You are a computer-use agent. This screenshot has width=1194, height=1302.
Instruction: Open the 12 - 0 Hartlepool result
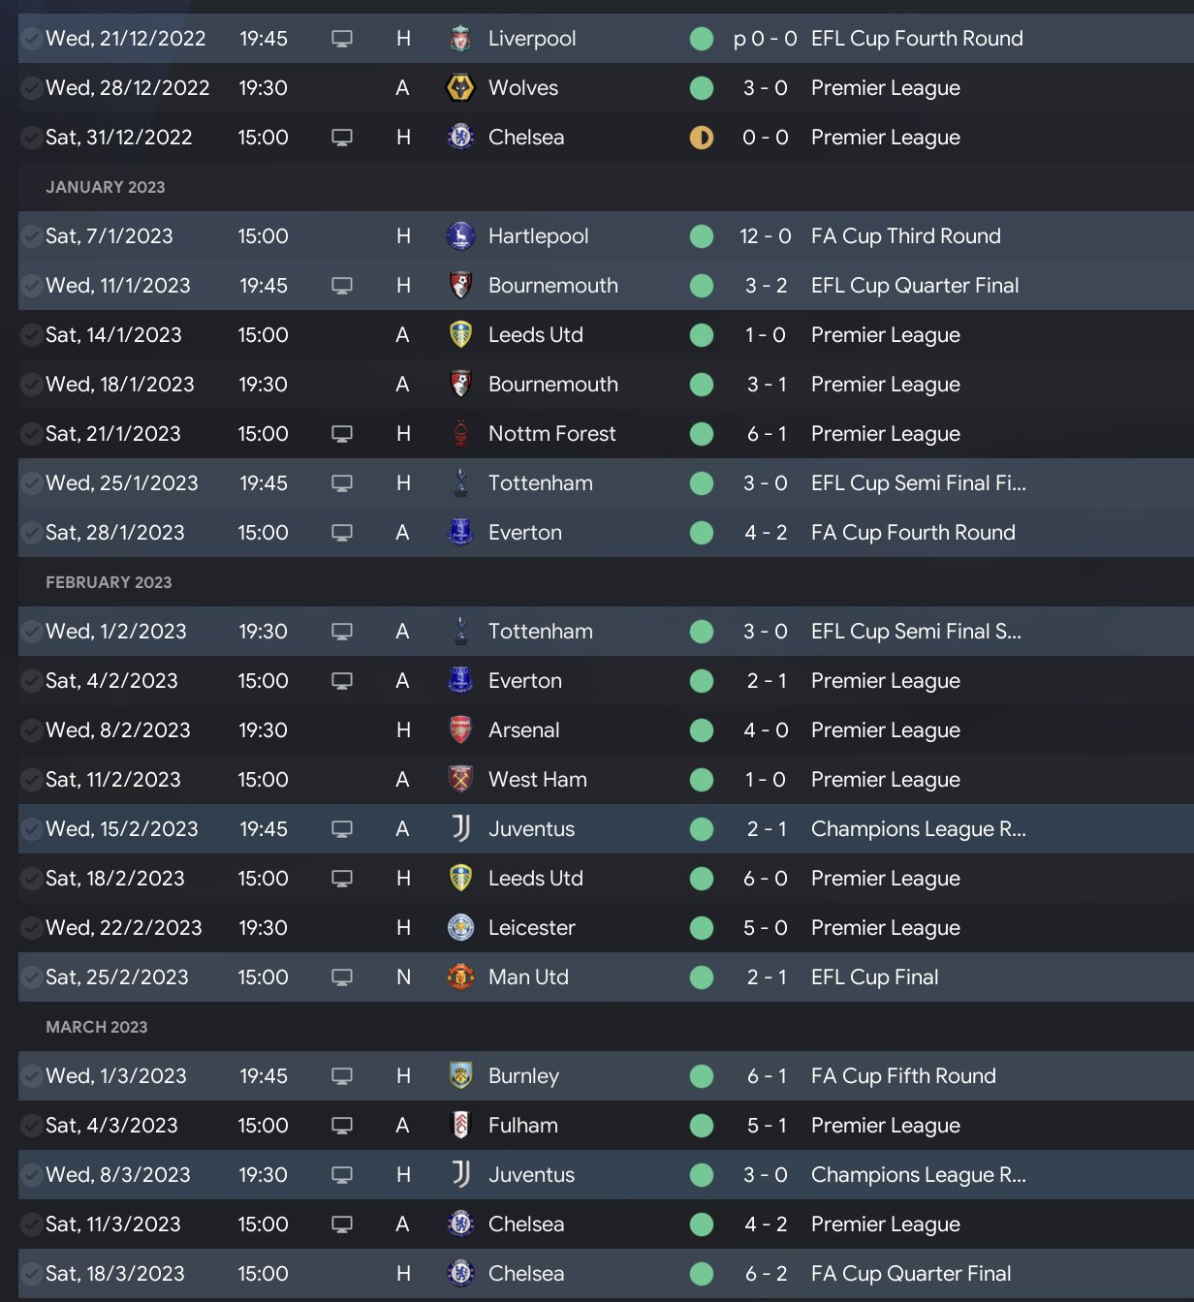(x=765, y=236)
